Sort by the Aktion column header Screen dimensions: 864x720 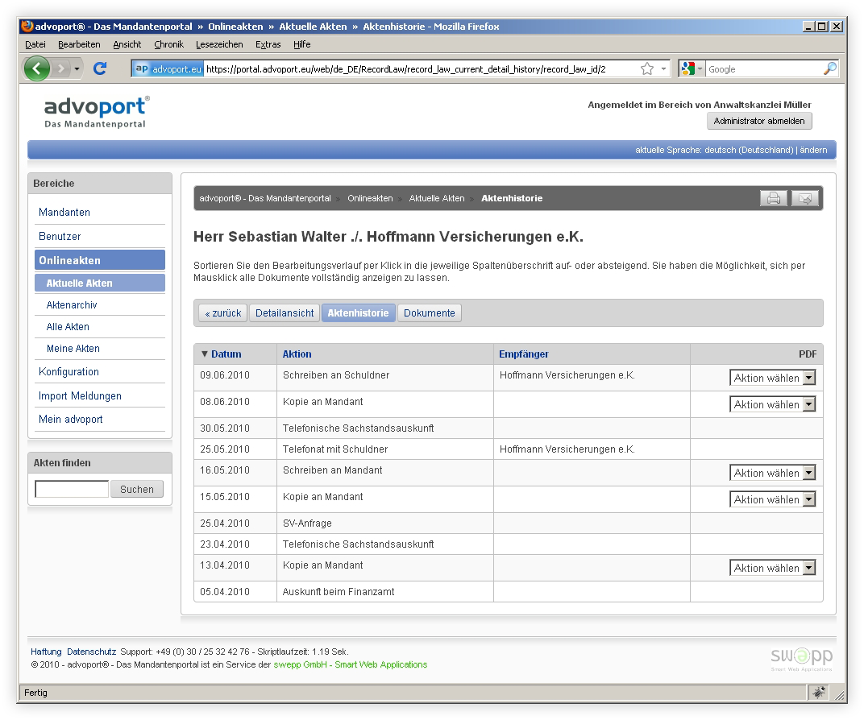(297, 354)
